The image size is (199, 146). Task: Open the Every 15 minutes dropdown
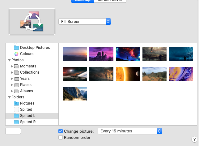[130, 131]
